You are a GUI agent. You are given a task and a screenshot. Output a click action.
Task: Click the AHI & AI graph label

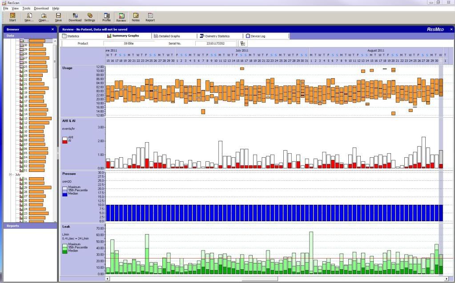pos(69,121)
